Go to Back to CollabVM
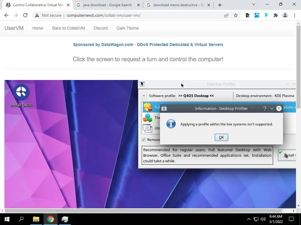Image resolution: width=301 pixels, height=225 pixels. click(x=68, y=28)
